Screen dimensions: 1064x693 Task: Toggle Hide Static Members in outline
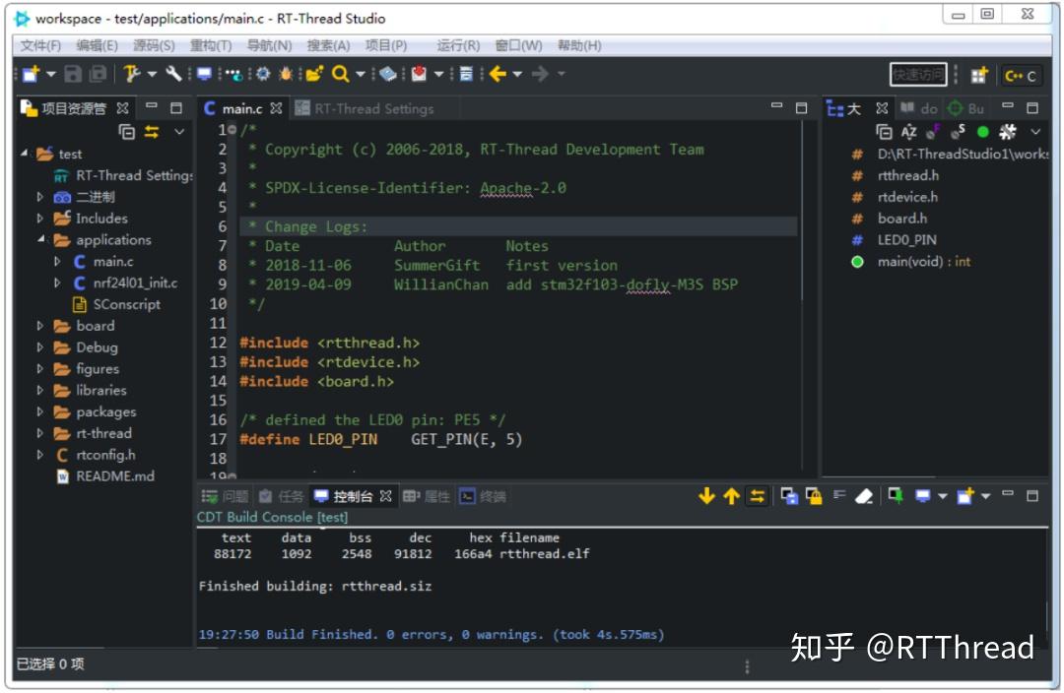point(958,132)
